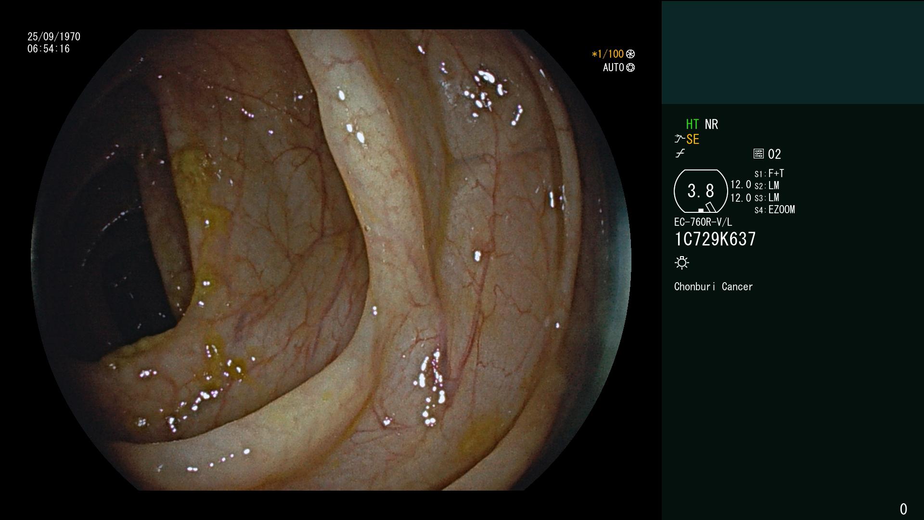This screenshot has height=520, width=924.
Task: Click the scope model EC-760R-V/L
Action: click(x=703, y=222)
